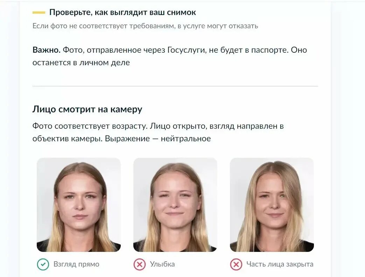Click the Взгляд прямо caption
Screen dimensions: 365x277
tap(76, 264)
